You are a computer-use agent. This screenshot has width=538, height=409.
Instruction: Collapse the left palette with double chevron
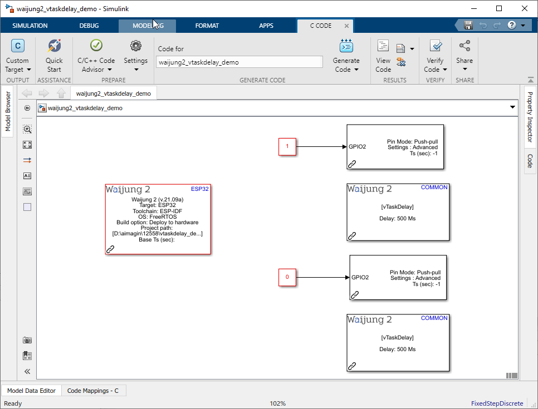coord(27,372)
